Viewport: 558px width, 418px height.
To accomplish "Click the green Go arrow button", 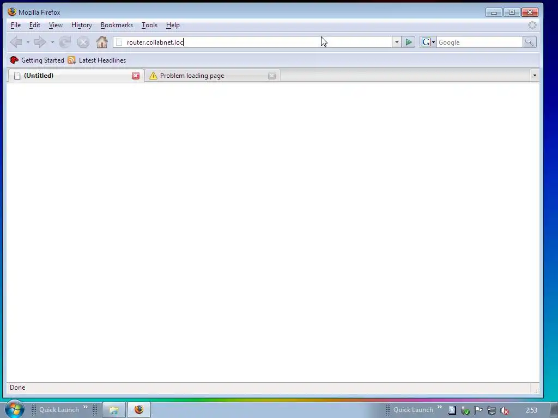I will point(409,42).
